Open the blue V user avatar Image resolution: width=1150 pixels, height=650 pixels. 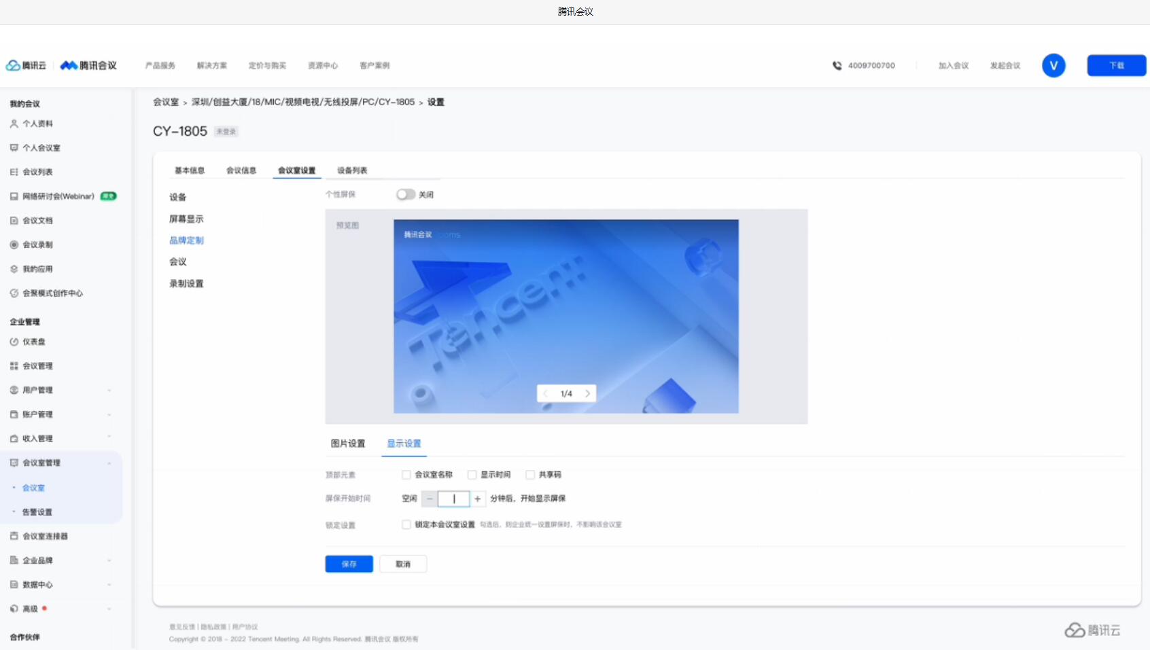1053,65
